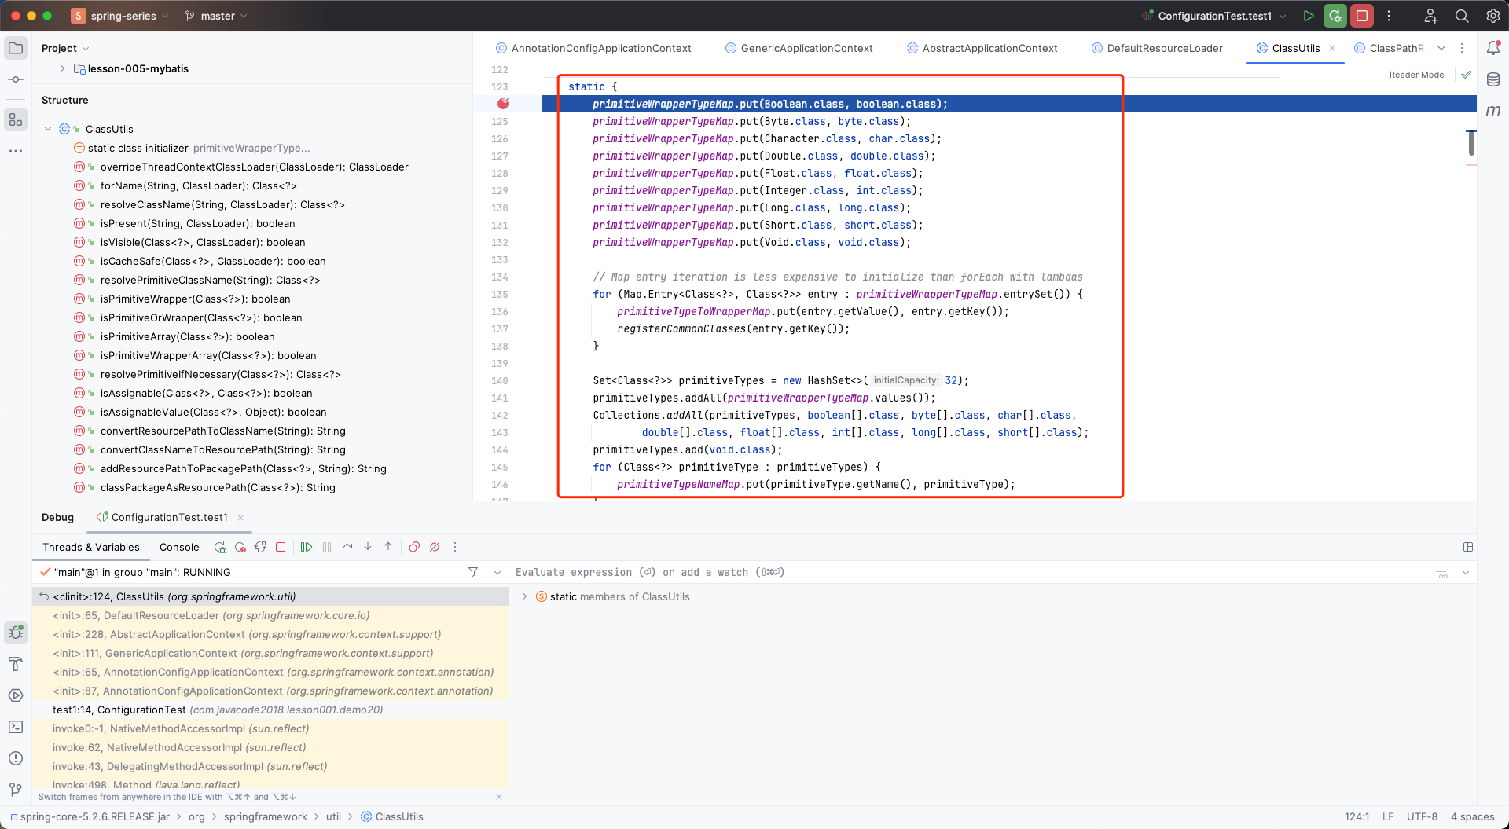
Task: Toggle Reader Mode in the editor
Action: (1416, 75)
